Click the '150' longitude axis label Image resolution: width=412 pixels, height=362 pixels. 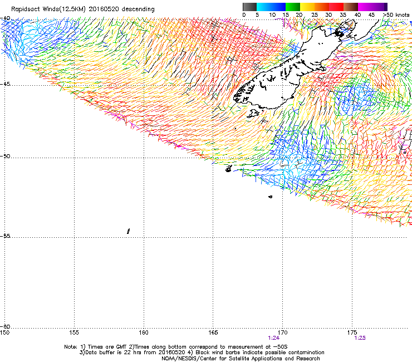[x=4, y=333]
